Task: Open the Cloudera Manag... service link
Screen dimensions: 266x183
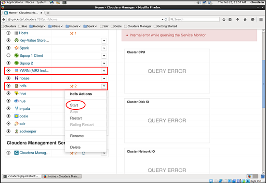Action: click(x=34, y=153)
